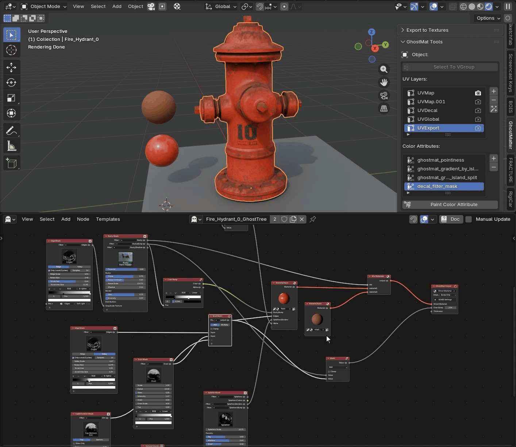
Task: Choose the Annotate pencil tool
Action: pyautogui.click(x=11, y=130)
